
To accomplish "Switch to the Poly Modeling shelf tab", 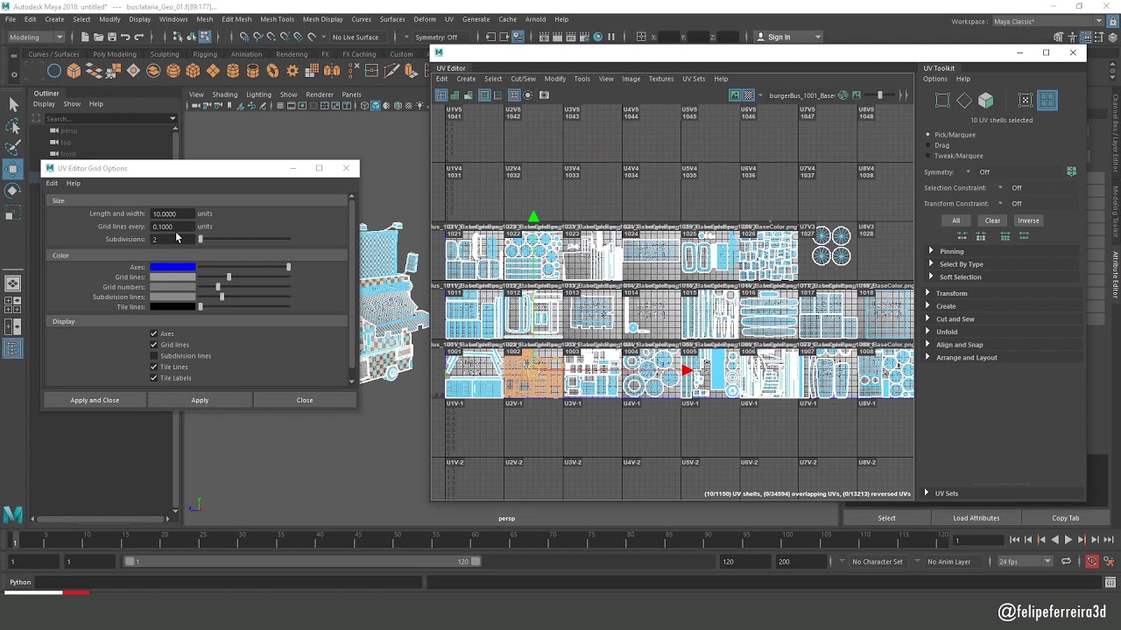I will click(x=115, y=54).
